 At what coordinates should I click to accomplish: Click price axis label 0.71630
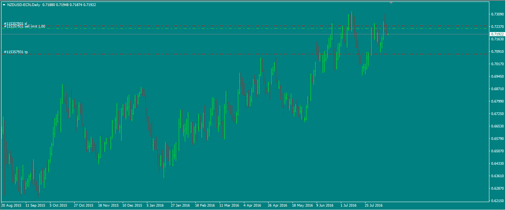click(x=497, y=39)
